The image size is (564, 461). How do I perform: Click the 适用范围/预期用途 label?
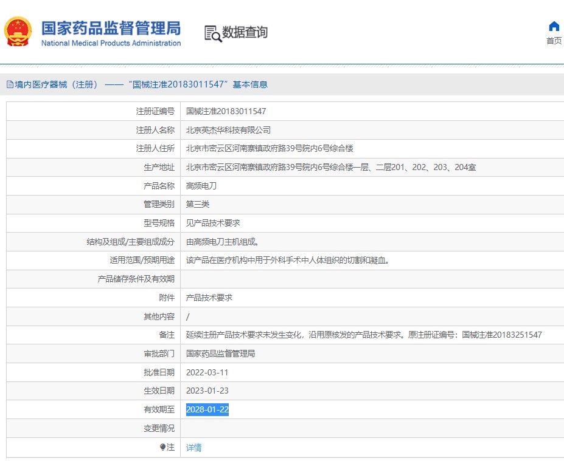142,261
